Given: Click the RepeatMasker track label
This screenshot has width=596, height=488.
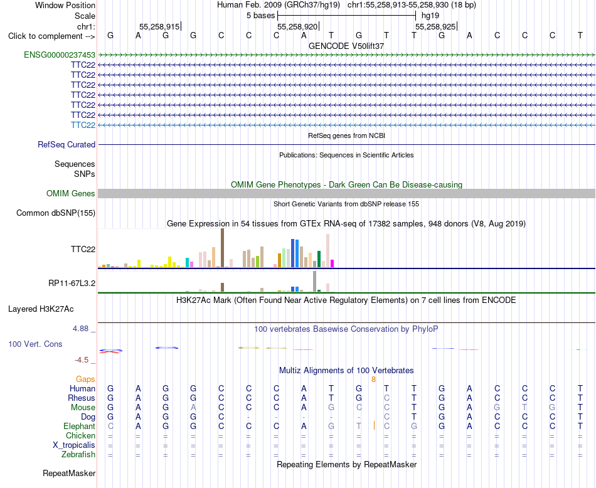Looking at the screenshot, I should coord(69,474).
